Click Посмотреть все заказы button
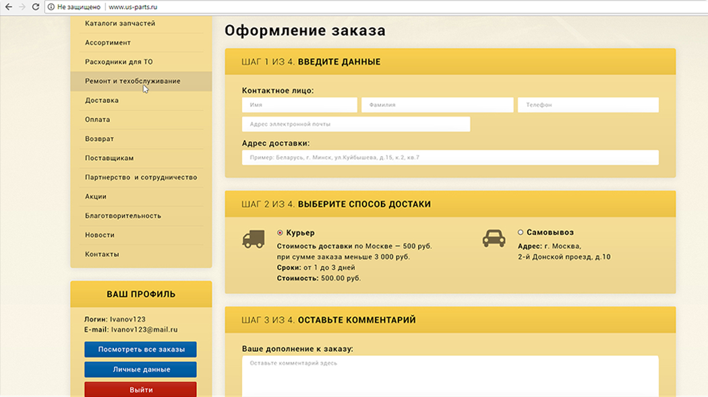This screenshot has width=708, height=397. coord(140,349)
